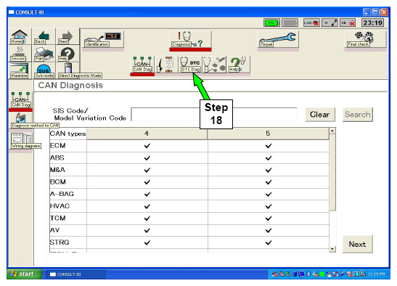The width and height of the screenshot is (397, 286).
Task: Click the A-BAG row label
Action: (x=62, y=194)
